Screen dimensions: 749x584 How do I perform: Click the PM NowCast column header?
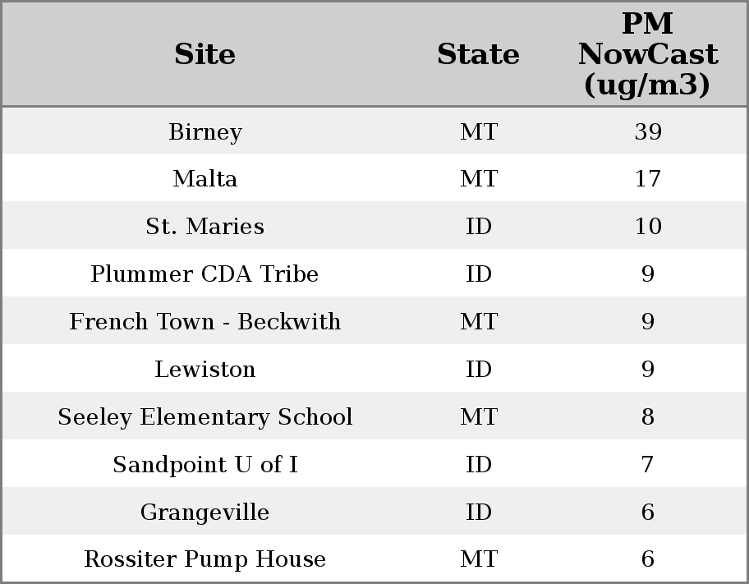click(x=647, y=54)
